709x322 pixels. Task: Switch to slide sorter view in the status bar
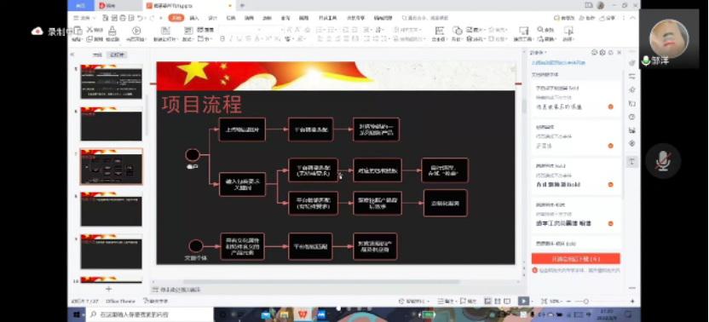pos(498,302)
